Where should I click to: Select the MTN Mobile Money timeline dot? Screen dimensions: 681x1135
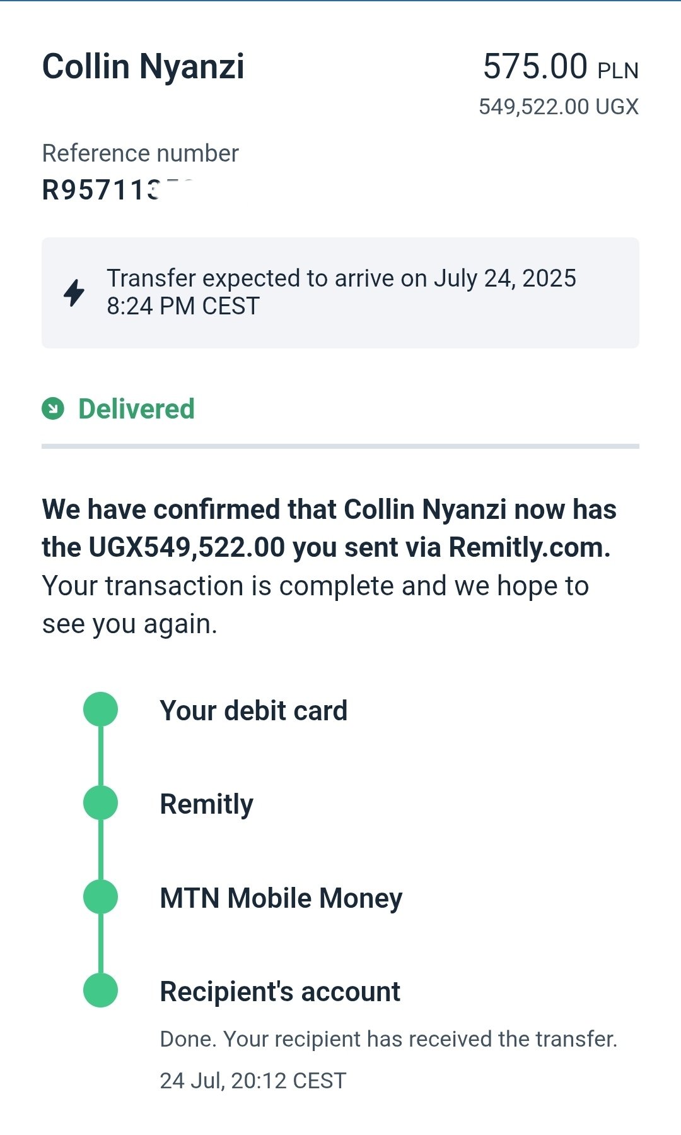click(101, 896)
